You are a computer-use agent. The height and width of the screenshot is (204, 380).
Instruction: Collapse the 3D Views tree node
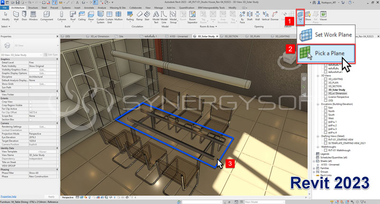click(x=318, y=76)
